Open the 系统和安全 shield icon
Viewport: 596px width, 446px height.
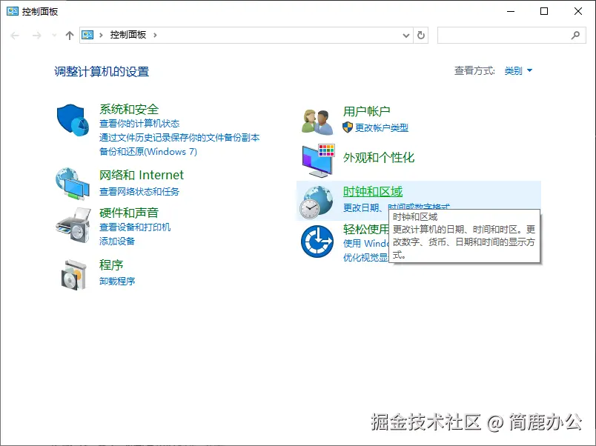tap(72, 121)
